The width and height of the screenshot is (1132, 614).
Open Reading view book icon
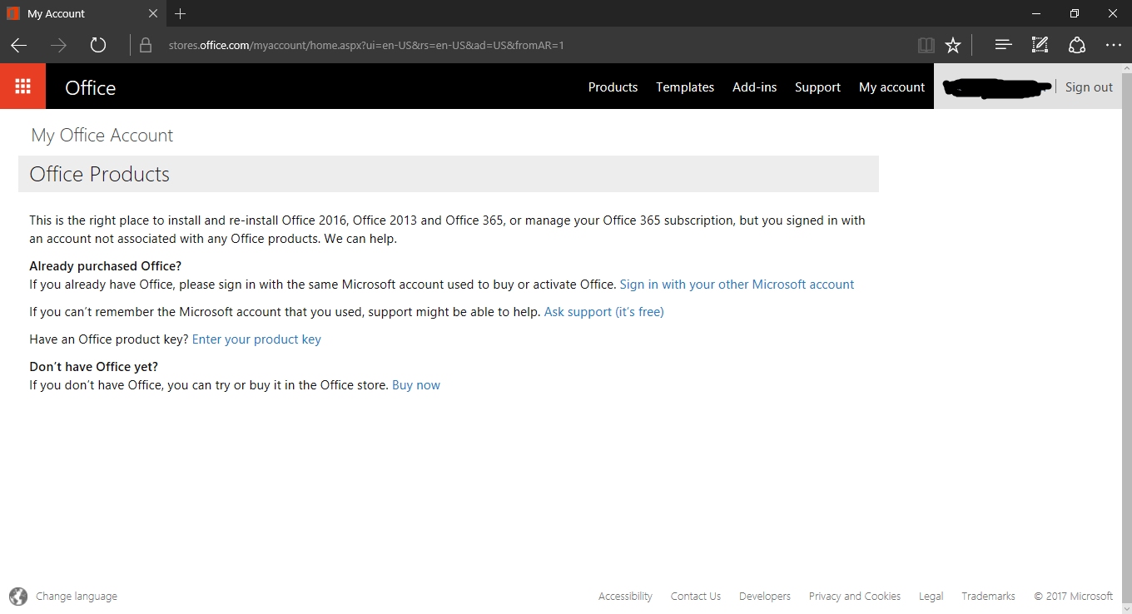[926, 45]
